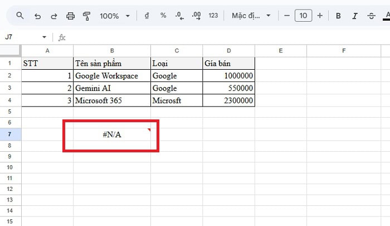The width and height of the screenshot is (390, 226).
Task: Click the print icon
Action: coord(70,16)
